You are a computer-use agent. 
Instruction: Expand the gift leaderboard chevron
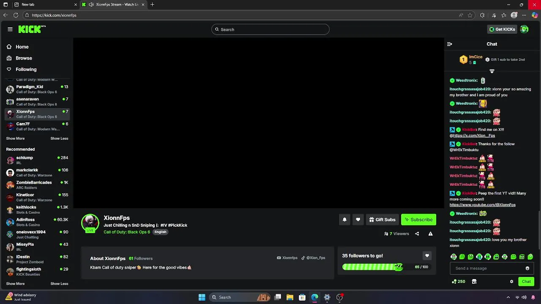[x=492, y=71]
